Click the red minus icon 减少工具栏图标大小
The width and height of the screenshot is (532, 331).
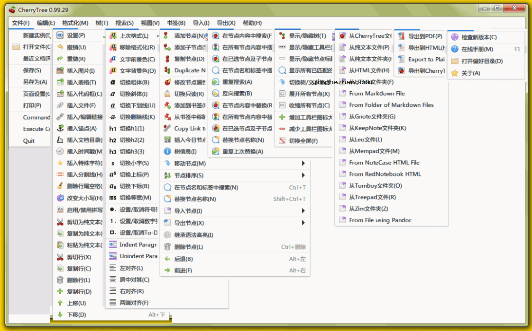pos(282,129)
